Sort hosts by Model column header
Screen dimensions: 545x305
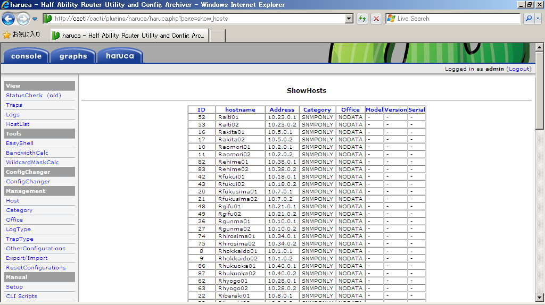coord(374,109)
